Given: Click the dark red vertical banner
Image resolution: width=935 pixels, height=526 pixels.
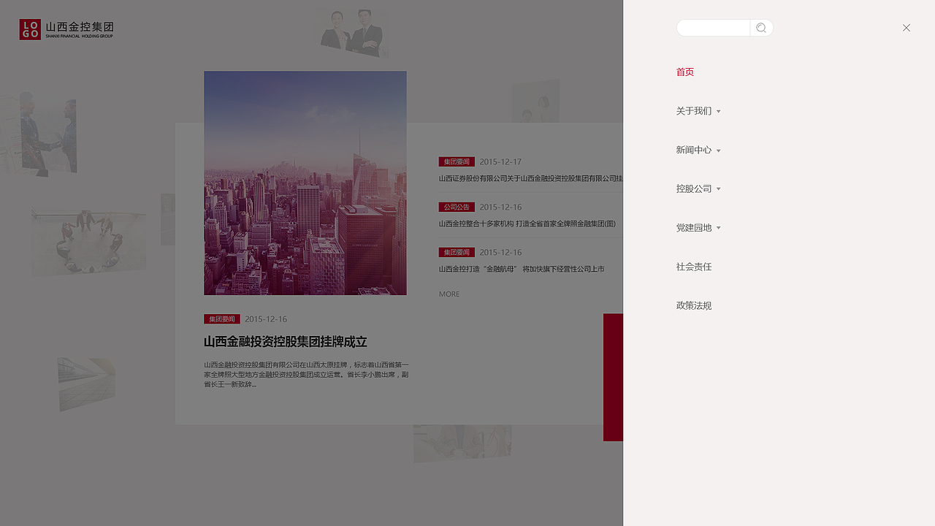Looking at the screenshot, I should 613,377.
